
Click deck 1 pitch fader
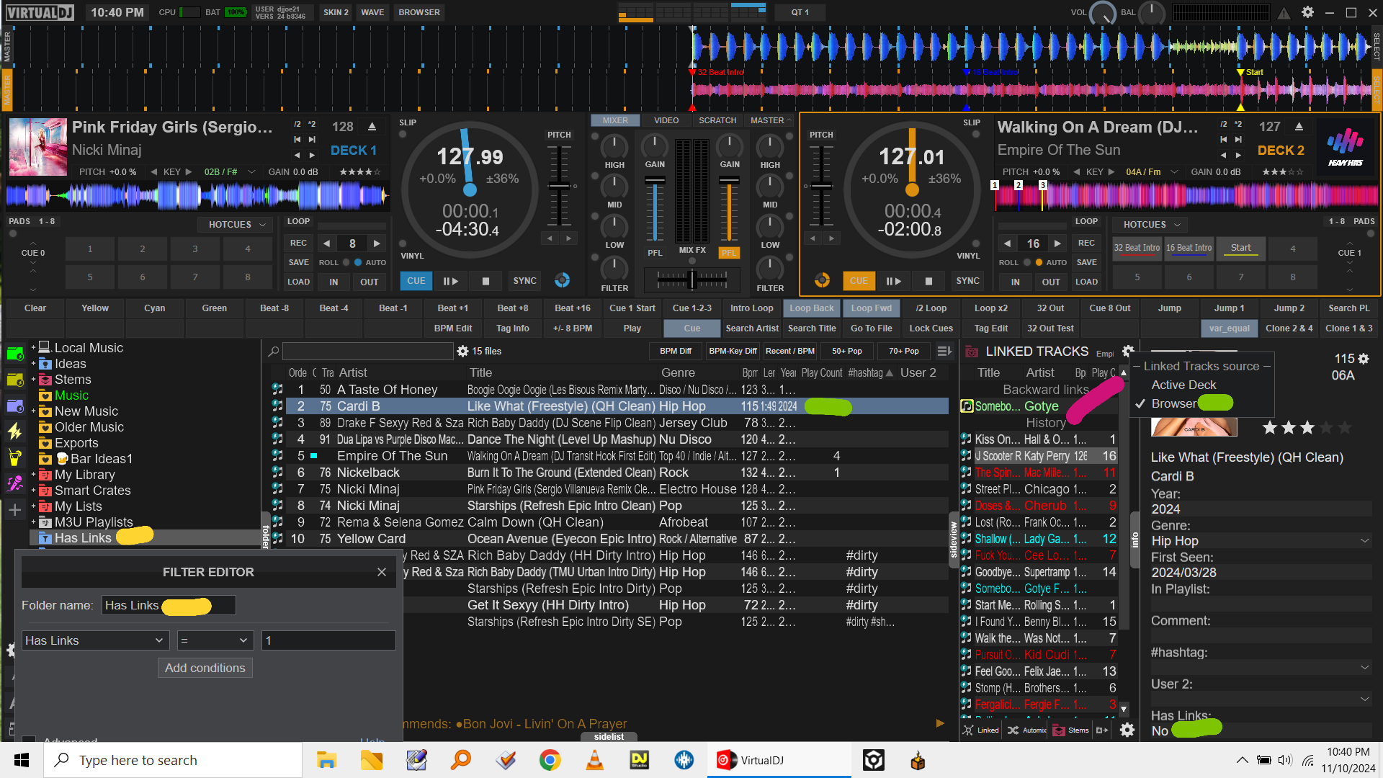point(559,186)
